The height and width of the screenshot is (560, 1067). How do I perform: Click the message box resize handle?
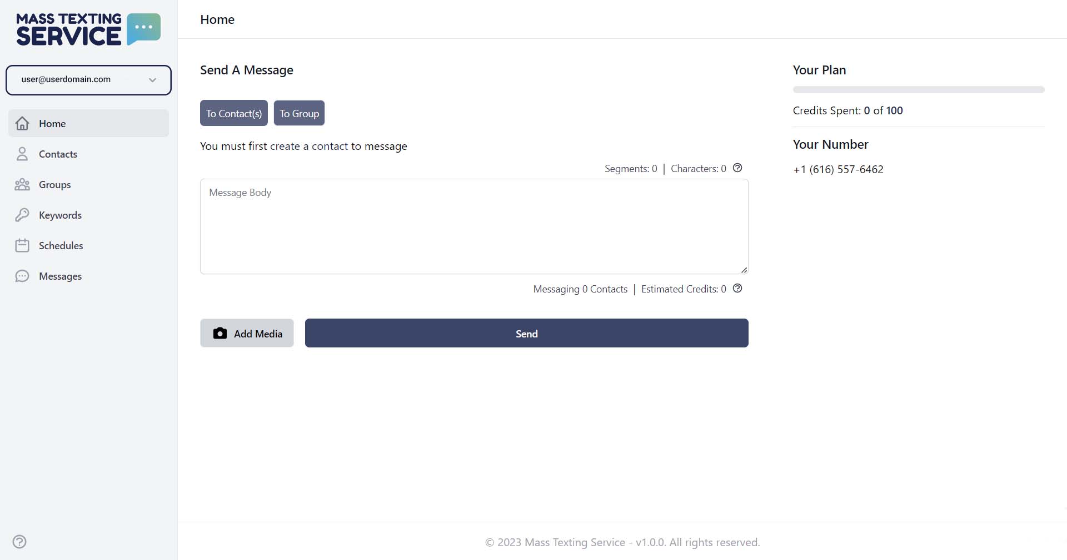coord(744,270)
